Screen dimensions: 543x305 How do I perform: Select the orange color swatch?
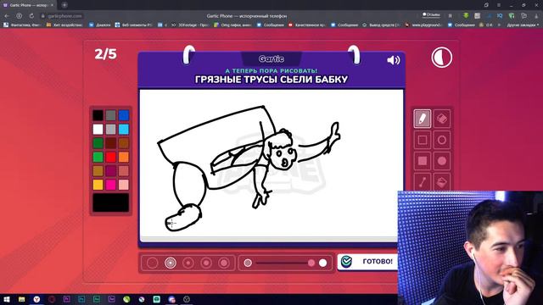pyautogui.click(x=124, y=157)
